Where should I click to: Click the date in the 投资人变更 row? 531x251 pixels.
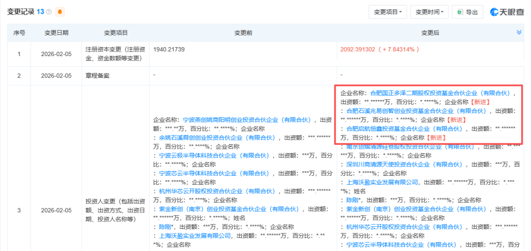[56, 210]
